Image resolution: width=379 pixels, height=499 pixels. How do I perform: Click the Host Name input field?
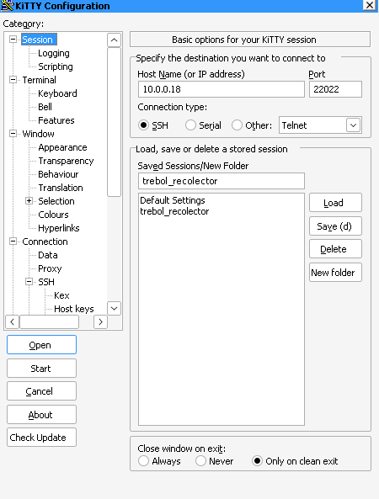coord(222,89)
